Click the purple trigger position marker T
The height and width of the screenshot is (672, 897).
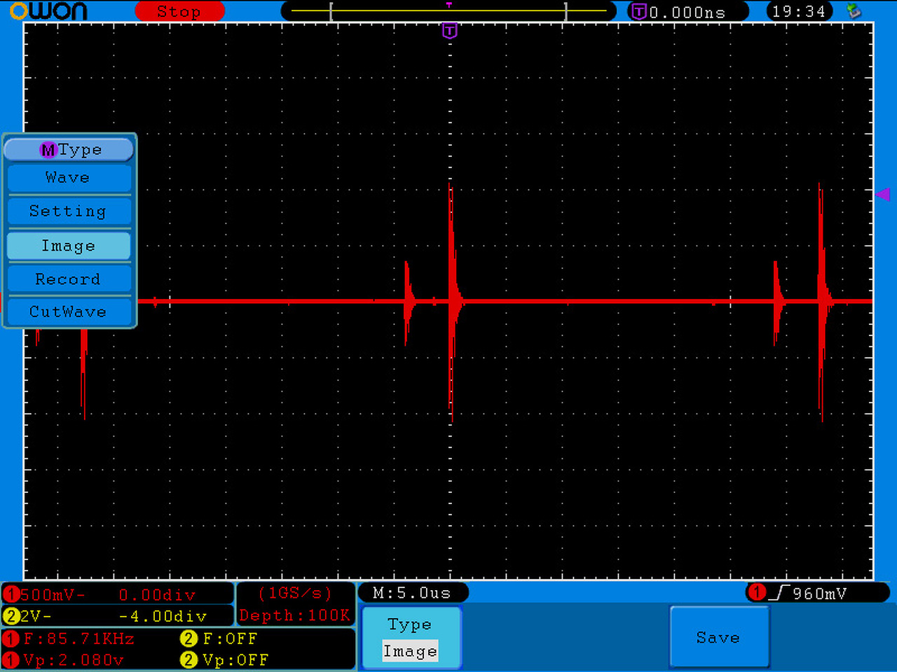click(450, 31)
